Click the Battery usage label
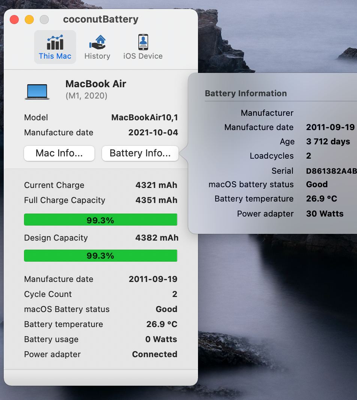Screen dimensions: 357x400 [51, 339]
